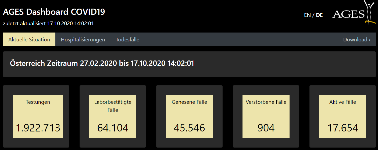Click the 904 deaths number
Viewport: 378px width, 150px height.
[266, 128]
